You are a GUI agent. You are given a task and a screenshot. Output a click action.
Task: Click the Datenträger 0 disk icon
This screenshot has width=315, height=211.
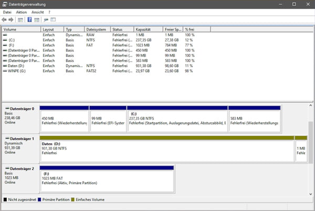pos(7,109)
